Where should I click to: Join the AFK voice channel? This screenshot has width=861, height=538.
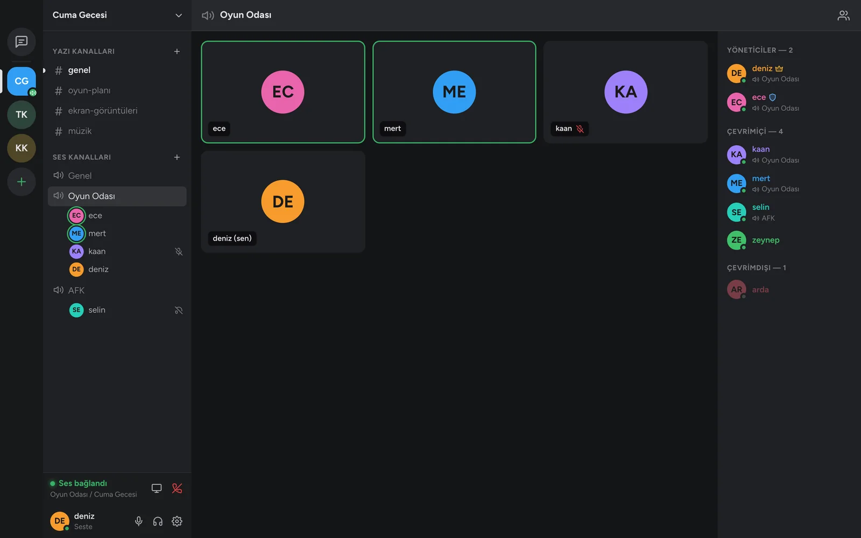click(117, 290)
